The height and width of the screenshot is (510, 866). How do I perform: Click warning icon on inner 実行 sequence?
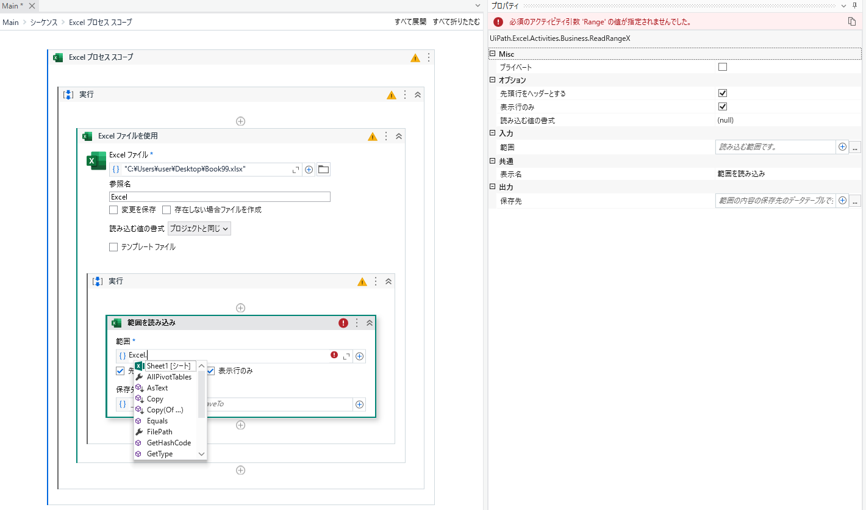tap(362, 282)
